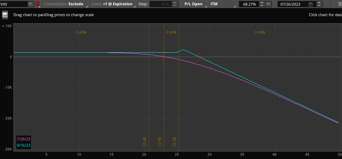Decrease the 68.27% probability value

pos(262,6)
